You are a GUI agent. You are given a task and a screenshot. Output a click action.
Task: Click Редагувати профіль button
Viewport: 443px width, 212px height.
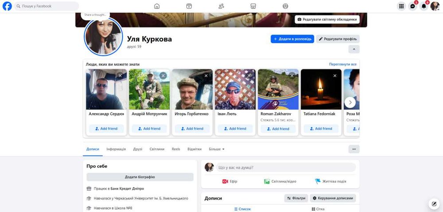click(338, 39)
